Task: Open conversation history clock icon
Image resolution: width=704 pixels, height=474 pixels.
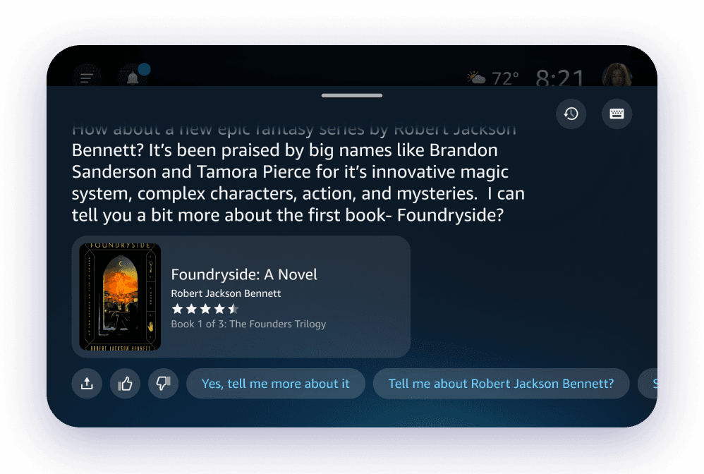Action: [x=571, y=114]
